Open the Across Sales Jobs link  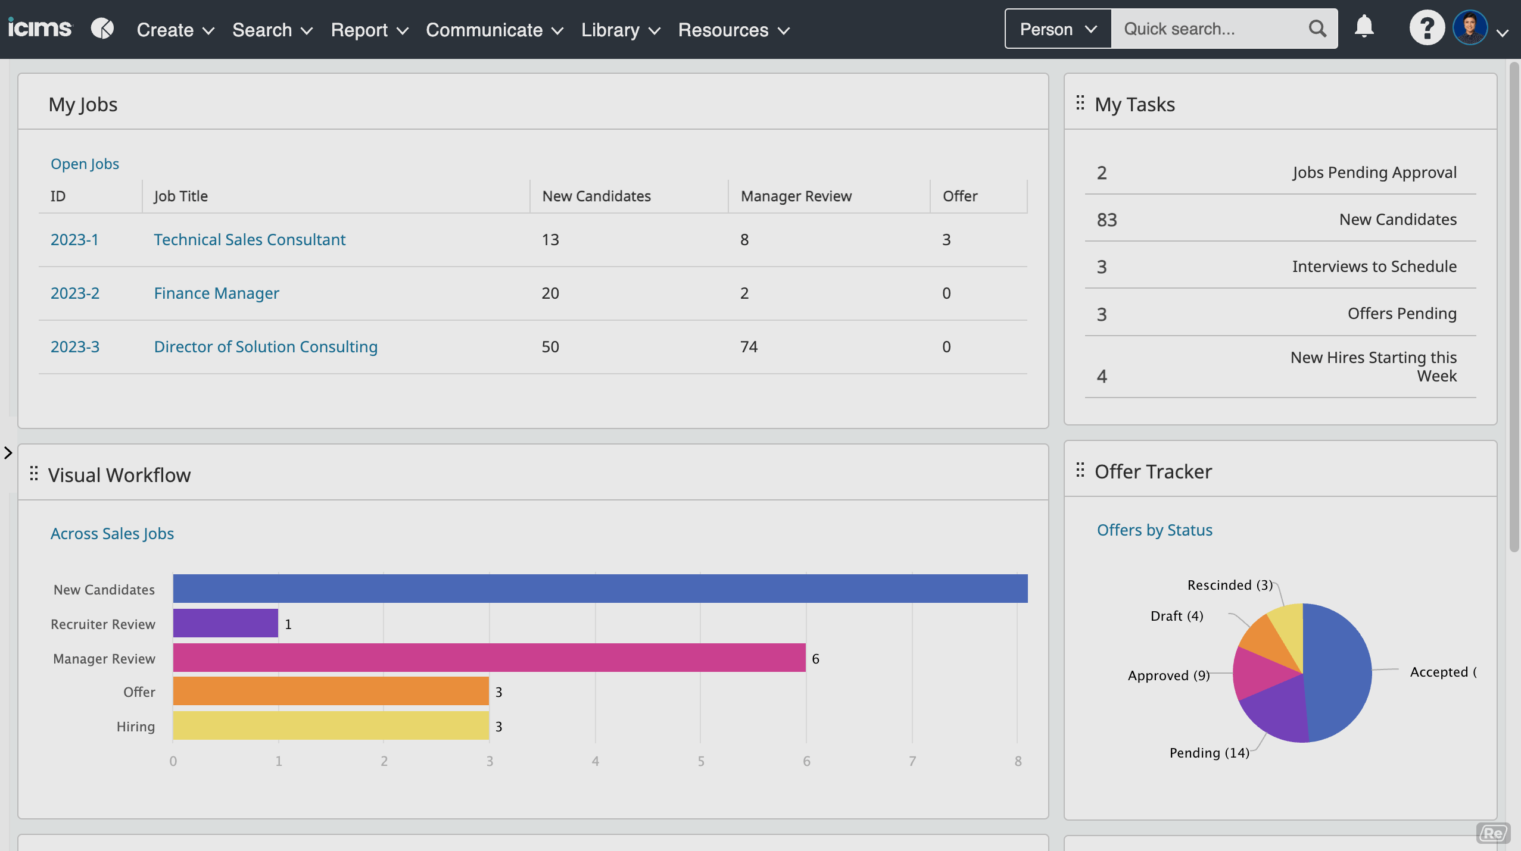pos(112,533)
